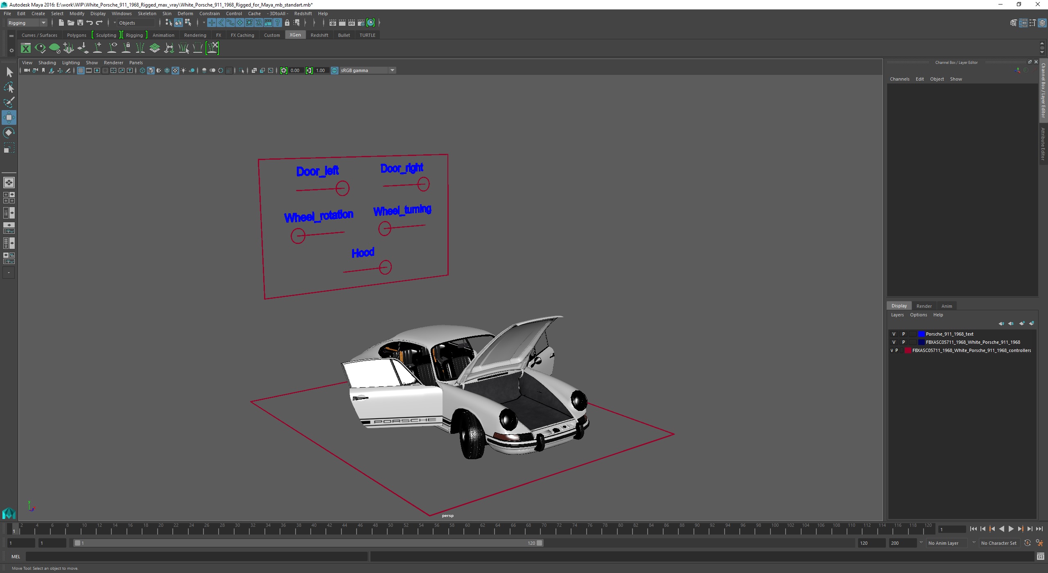The image size is (1048, 573).
Task: Click the current frame input field
Action: pos(952,529)
